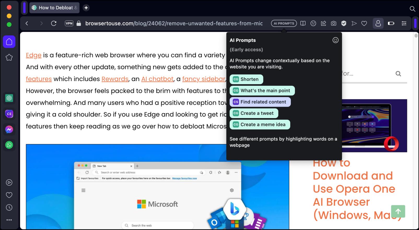Click the green scroll-to-top arrow button
This screenshot has height=230, width=419.
398,211
